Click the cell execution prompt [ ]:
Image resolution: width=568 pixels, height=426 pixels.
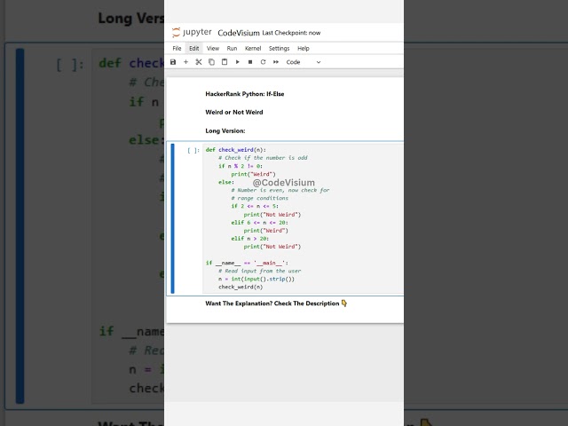click(x=193, y=150)
